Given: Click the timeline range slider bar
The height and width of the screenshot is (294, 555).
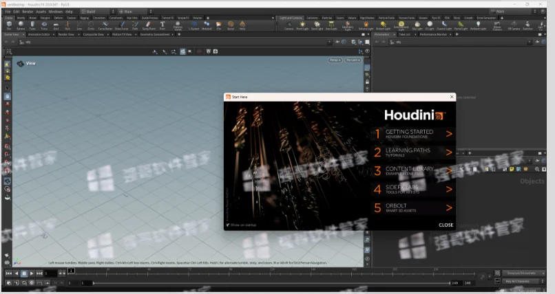Looking at the screenshot, I should [271, 283].
